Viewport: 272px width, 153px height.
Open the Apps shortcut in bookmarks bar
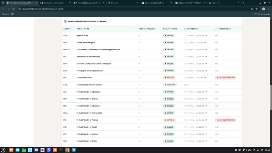point(5,14)
